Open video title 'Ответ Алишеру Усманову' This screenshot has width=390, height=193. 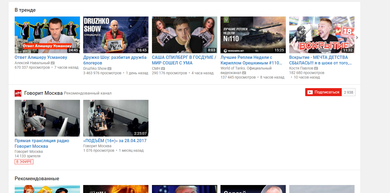[x=41, y=58]
